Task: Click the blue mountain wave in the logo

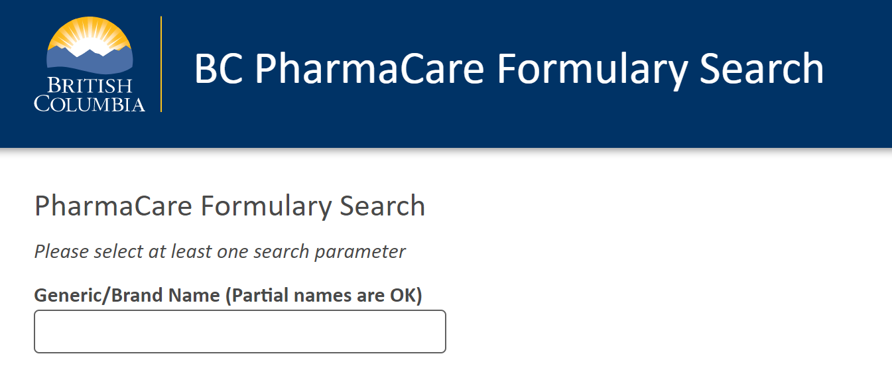Action: (90, 63)
